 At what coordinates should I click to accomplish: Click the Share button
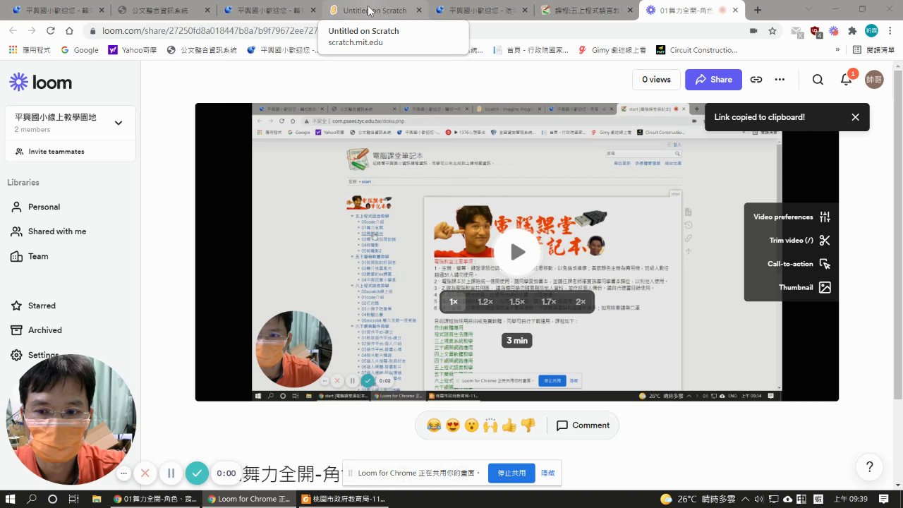[713, 80]
